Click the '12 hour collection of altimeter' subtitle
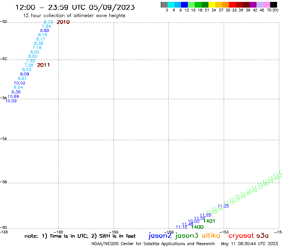This screenshot has height=247, width=282. 74,16
